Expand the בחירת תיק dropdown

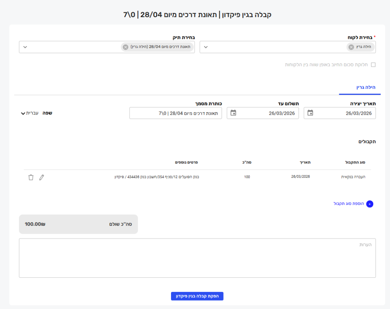[25, 47]
